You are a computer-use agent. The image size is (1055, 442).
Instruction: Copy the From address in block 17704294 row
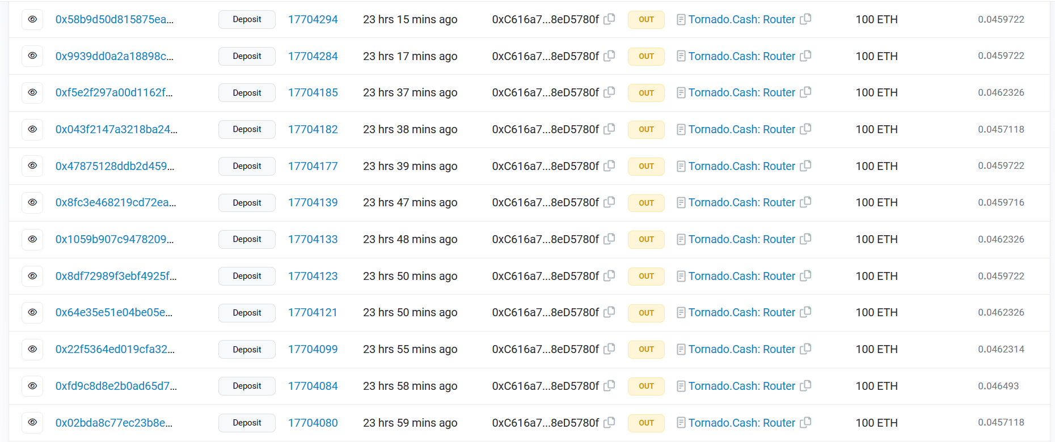pos(609,19)
